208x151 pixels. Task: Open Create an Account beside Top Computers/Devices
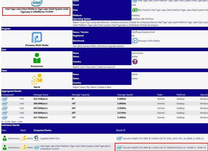[x=119, y=22]
